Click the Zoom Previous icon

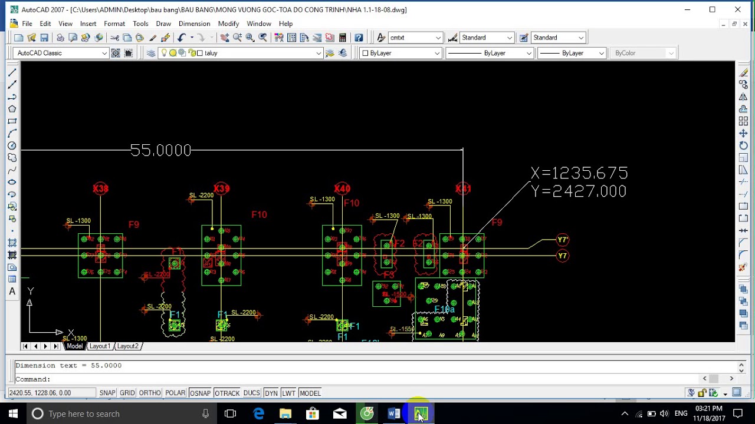(263, 38)
